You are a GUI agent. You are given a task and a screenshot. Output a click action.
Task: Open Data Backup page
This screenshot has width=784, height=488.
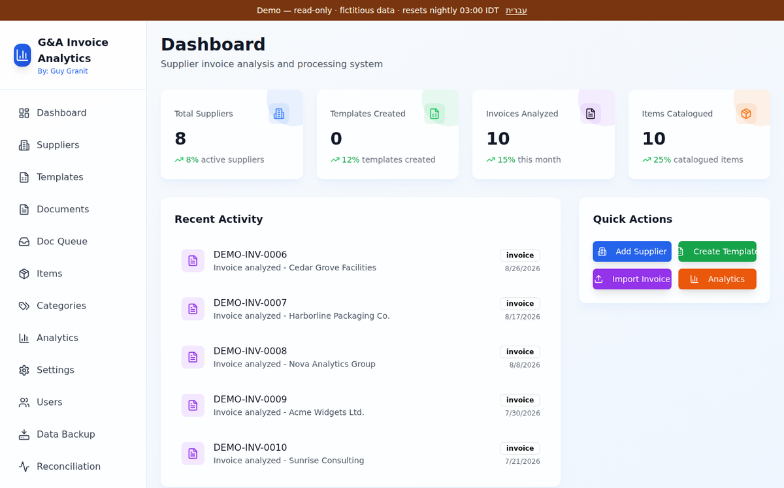click(73, 434)
